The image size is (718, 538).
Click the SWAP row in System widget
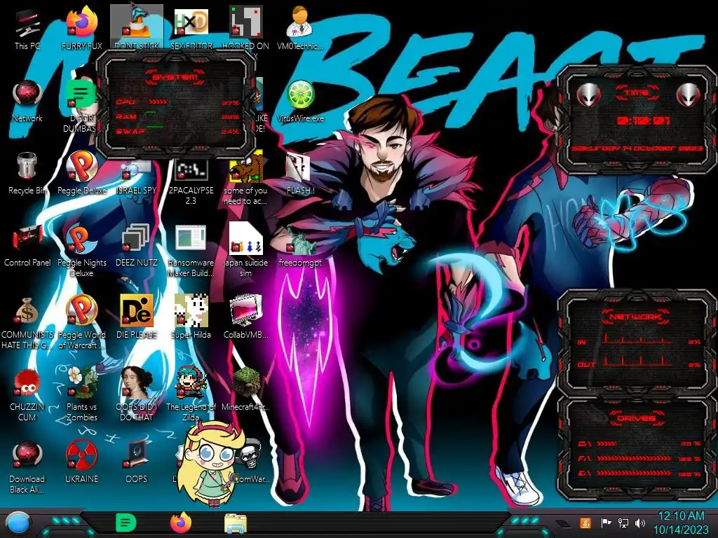(x=177, y=131)
